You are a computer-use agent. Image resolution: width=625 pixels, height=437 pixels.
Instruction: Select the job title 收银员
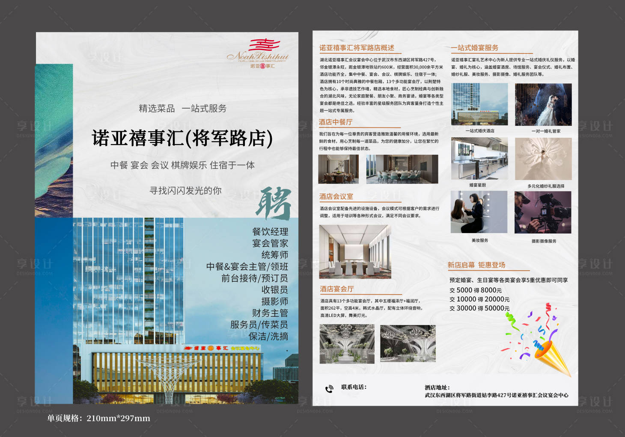[275, 290]
